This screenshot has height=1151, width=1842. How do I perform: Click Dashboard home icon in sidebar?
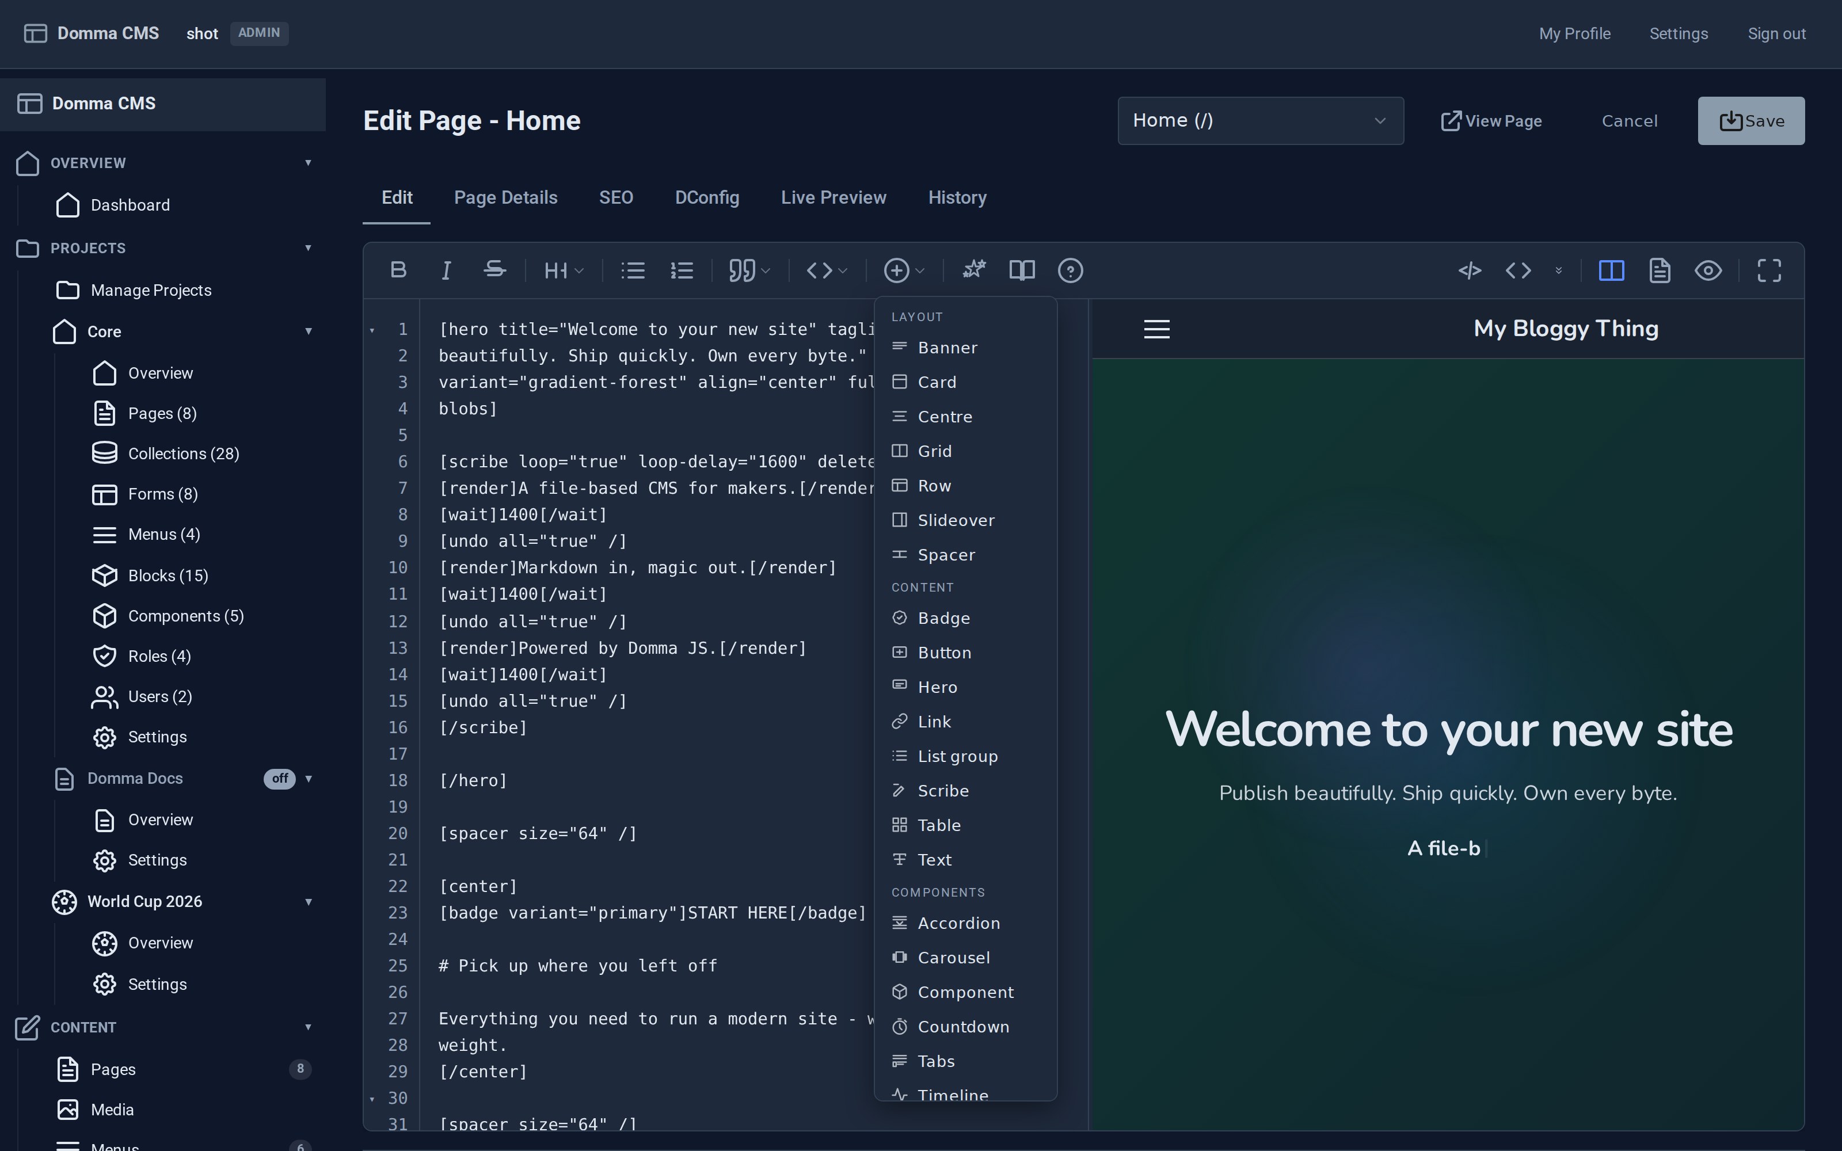click(x=68, y=205)
